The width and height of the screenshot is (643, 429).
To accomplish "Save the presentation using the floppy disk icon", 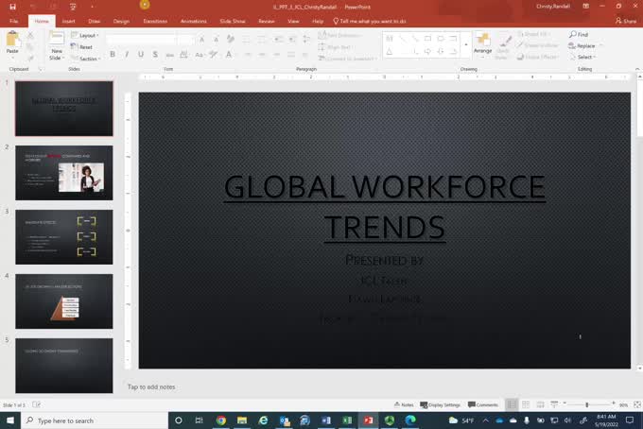I will pyautogui.click(x=12, y=7).
